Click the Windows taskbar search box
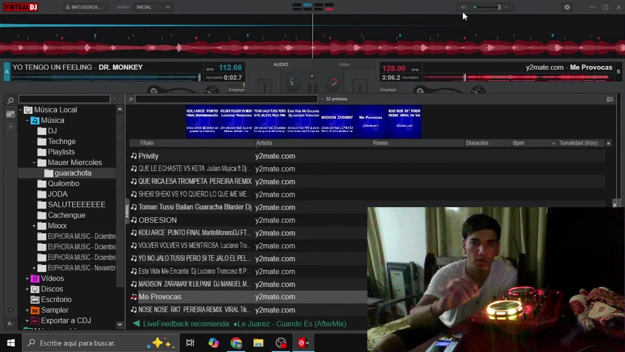This screenshot has width=625, height=352. 100,343
